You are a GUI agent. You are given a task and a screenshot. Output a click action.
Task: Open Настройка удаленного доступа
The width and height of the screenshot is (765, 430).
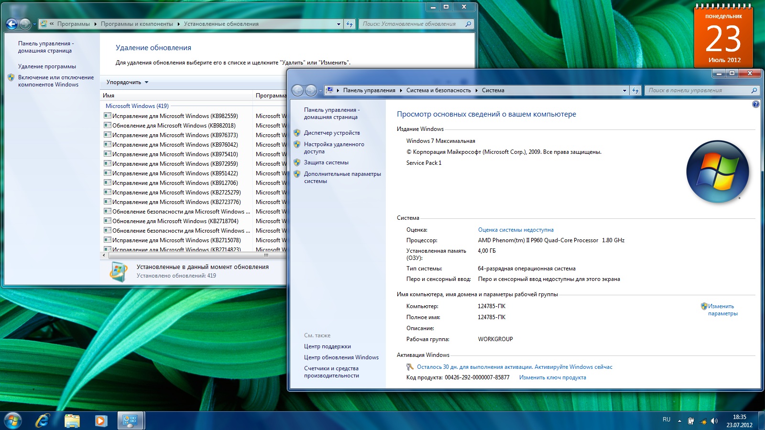coord(334,148)
